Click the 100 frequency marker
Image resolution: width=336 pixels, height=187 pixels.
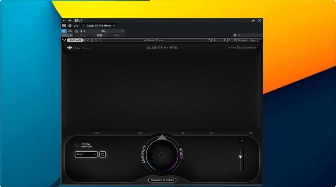[x=97, y=133]
